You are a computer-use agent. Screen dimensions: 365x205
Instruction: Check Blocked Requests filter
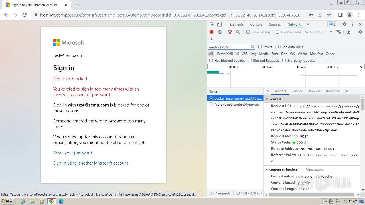pos(250,61)
